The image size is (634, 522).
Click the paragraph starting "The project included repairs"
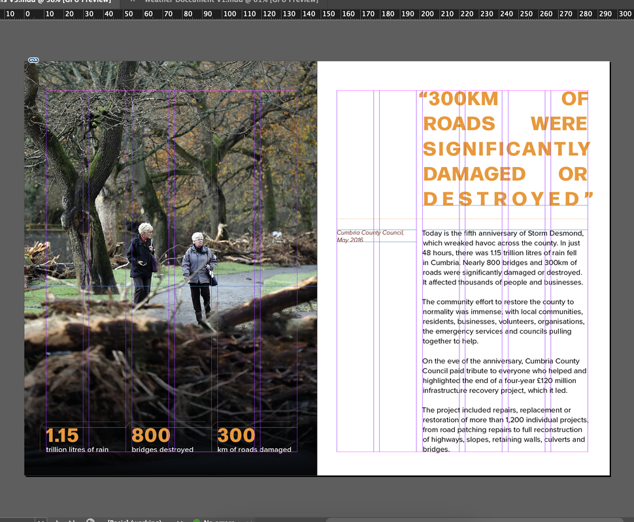click(x=505, y=429)
